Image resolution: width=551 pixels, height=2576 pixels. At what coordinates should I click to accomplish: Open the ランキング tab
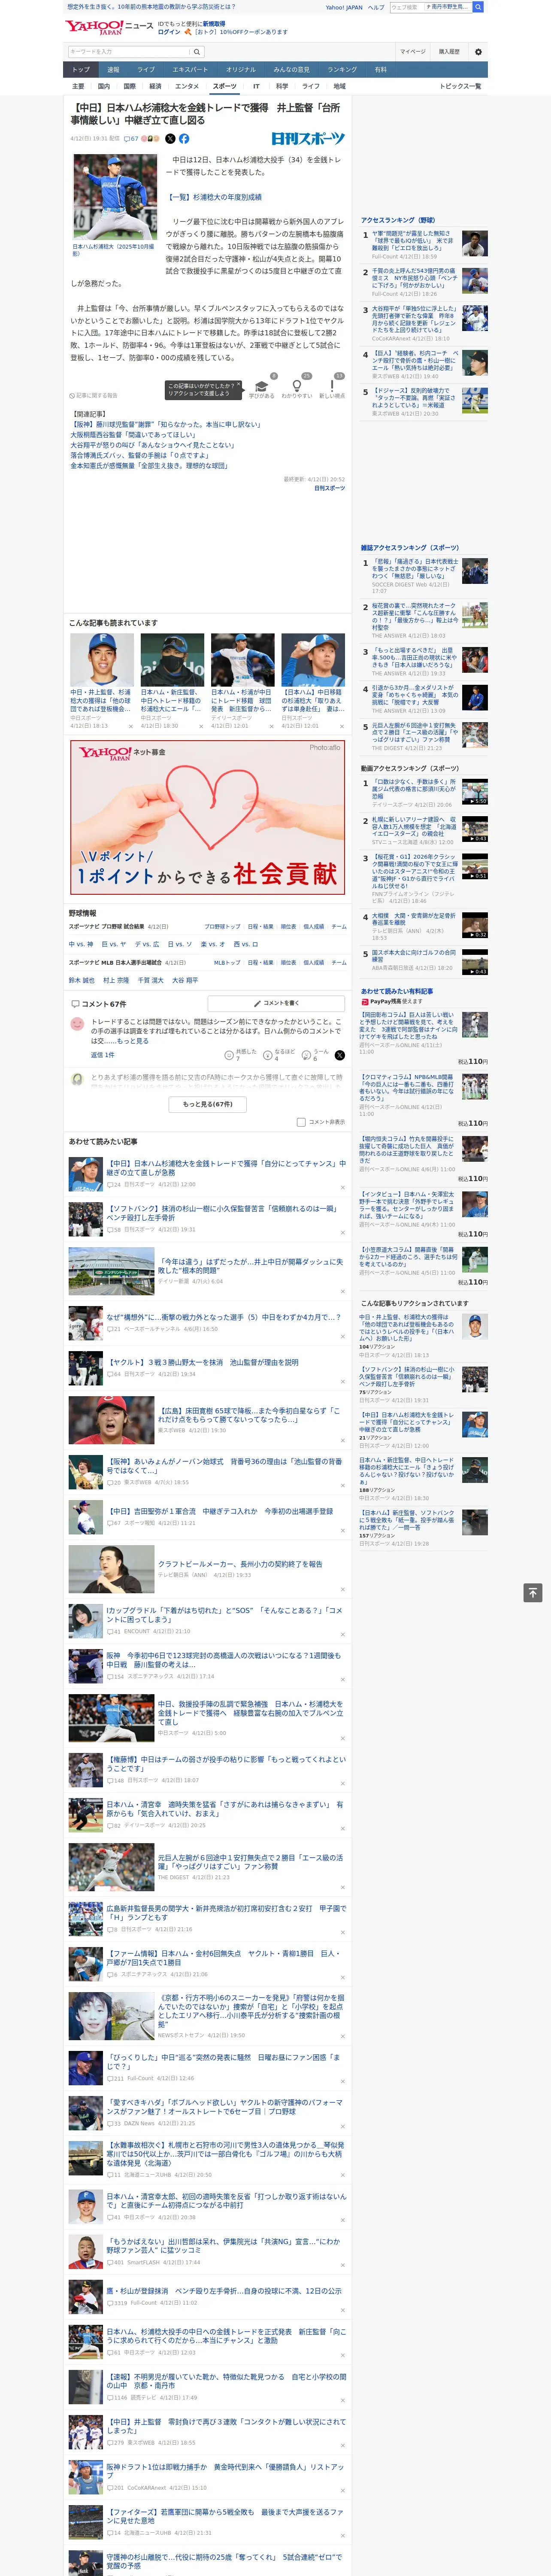342,70
